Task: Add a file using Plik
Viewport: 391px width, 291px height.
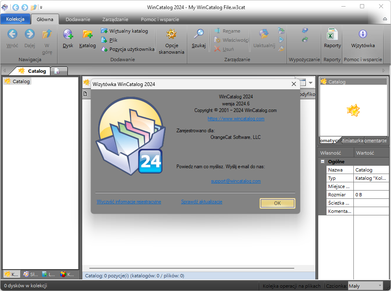Action: pyautogui.click(x=109, y=40)
